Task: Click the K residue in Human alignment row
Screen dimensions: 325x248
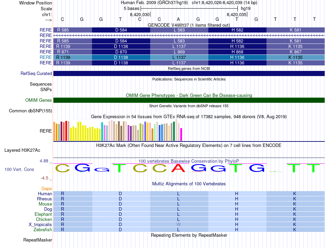Action: click(x=295, y=194)
